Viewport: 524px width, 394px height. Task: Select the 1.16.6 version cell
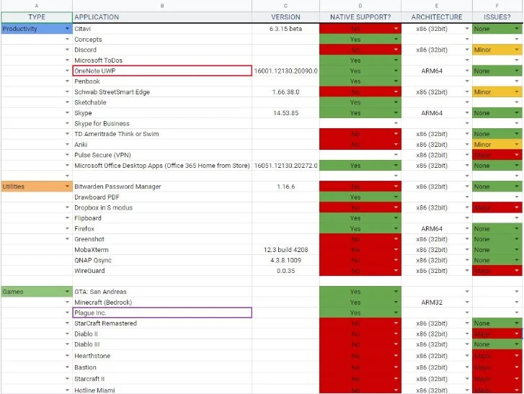tap(285, 187)
